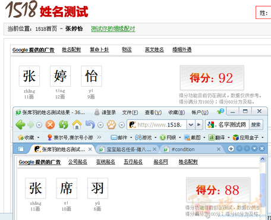The height and width of the screenshot is (220, 271).
Task: Toggle the sidebar panel icon left of tabs
Action: (x=21, y=149)
